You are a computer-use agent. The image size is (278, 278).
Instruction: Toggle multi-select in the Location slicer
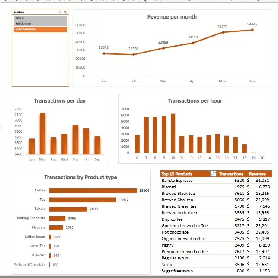tap(60, 12)
